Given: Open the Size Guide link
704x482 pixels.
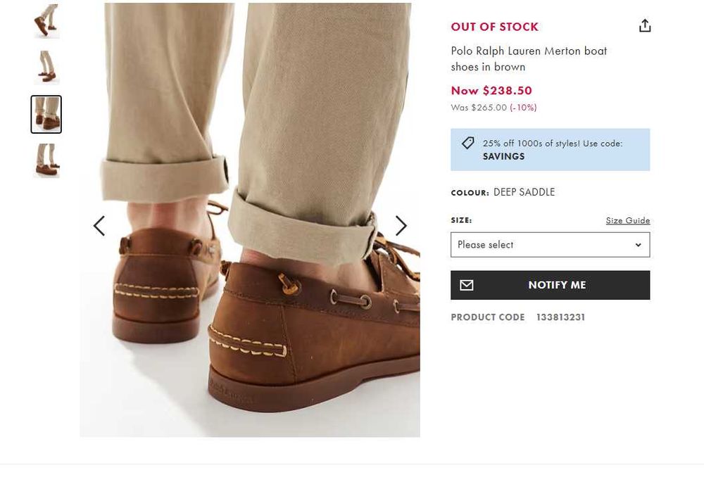Looking at the screenshot, I should click(627, 220).
